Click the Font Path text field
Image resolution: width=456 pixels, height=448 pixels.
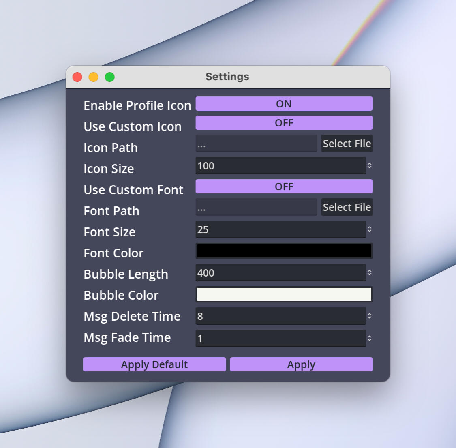point(256,208)
